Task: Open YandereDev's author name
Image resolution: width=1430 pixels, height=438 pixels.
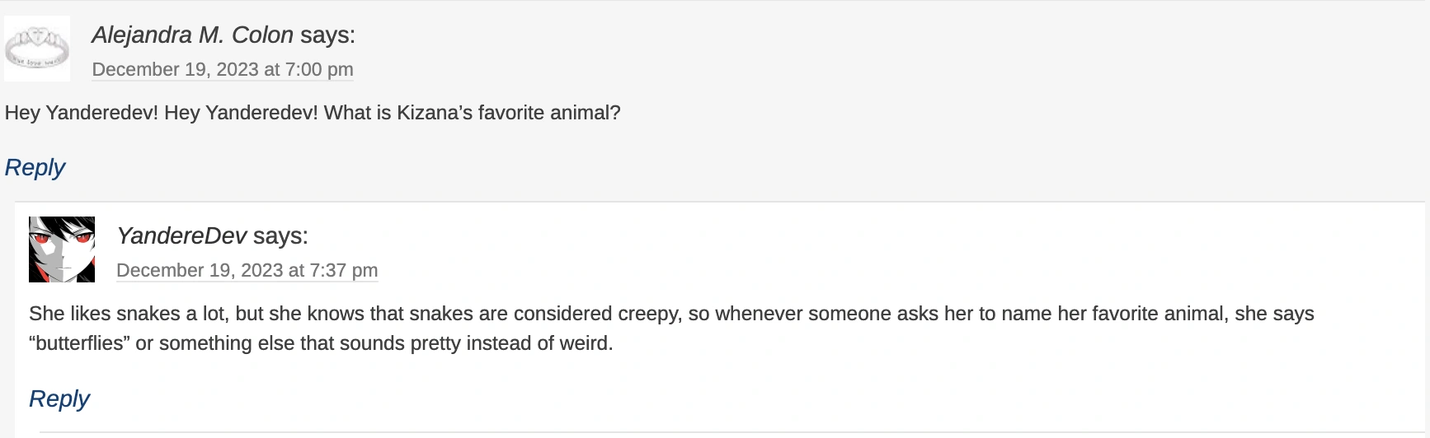Action: click(x=181, y=236)
